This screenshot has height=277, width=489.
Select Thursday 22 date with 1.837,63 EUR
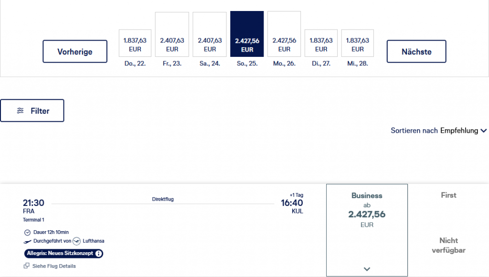coord(135,44)
